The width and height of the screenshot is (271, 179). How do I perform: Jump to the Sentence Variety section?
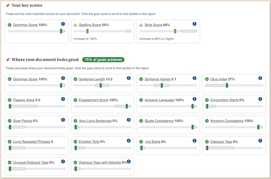click(158, 80)
